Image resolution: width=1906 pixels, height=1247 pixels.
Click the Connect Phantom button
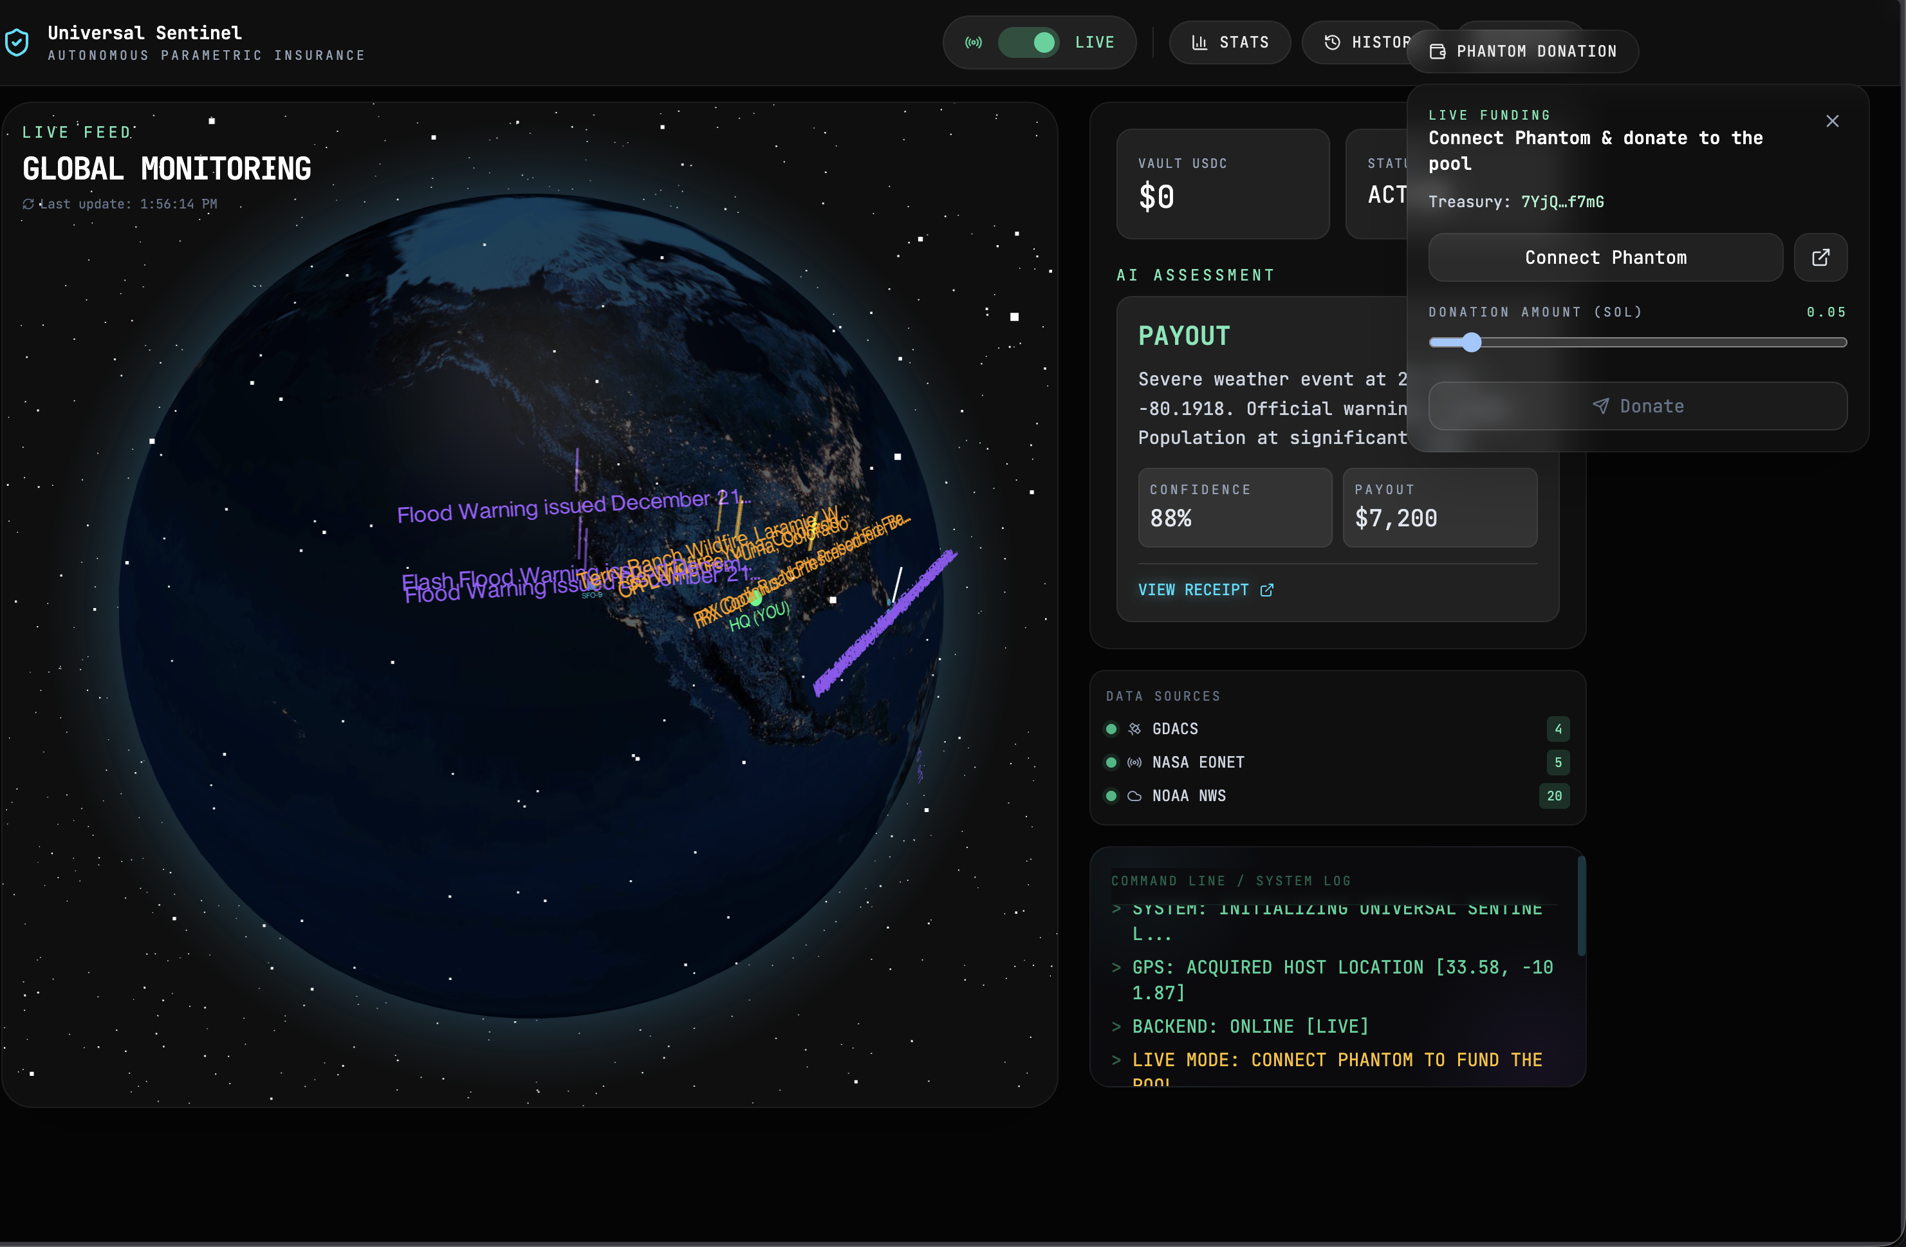coord(1605,258)
